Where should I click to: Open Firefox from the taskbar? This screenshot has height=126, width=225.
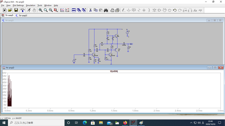point(125,123)
